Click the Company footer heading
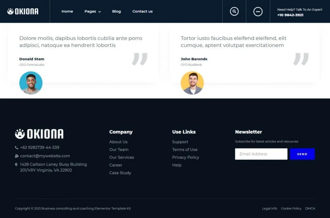 [121, 132]
